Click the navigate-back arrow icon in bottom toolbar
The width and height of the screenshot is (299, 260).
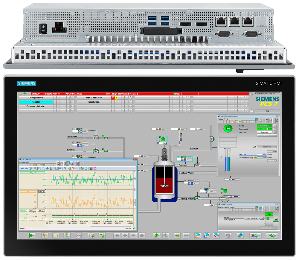[x=117, y=235]
